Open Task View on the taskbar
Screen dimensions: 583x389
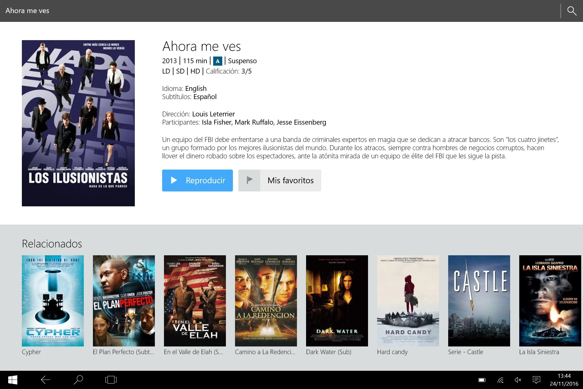click(111, 380)
